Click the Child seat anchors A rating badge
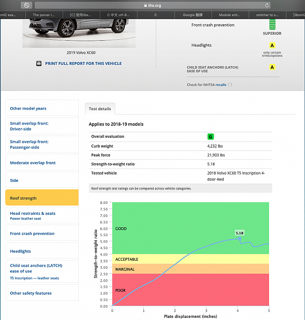 272,67
